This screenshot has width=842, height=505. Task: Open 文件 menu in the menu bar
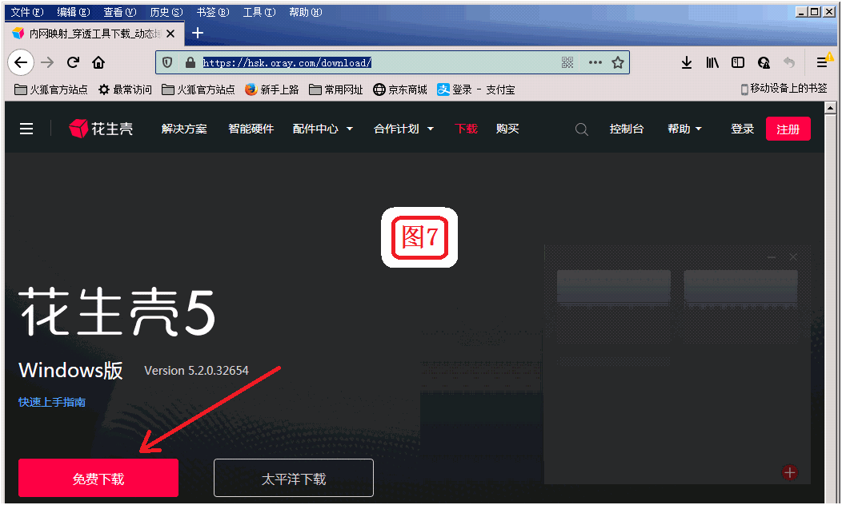(27, 12)
